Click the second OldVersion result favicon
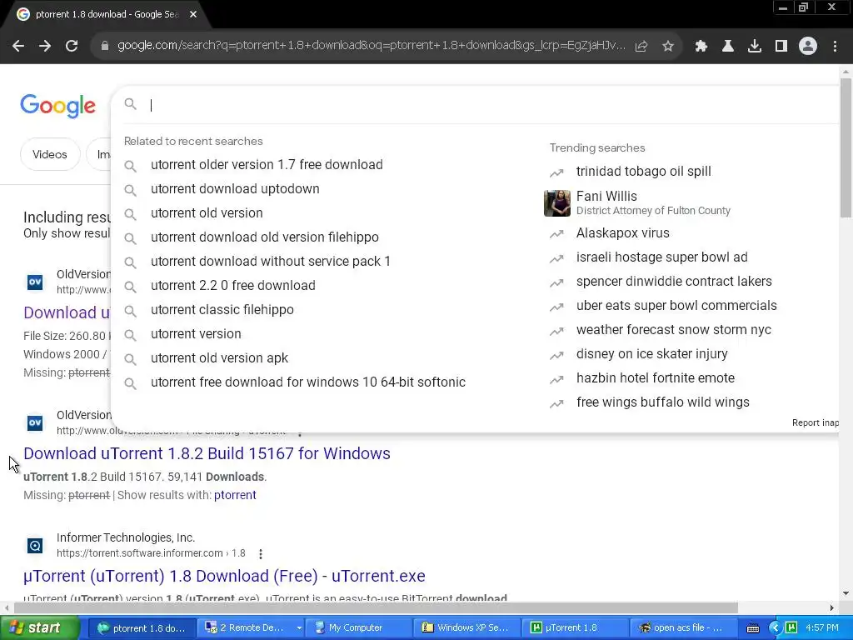Screen dimensions: 853x640 coord(35,422)
